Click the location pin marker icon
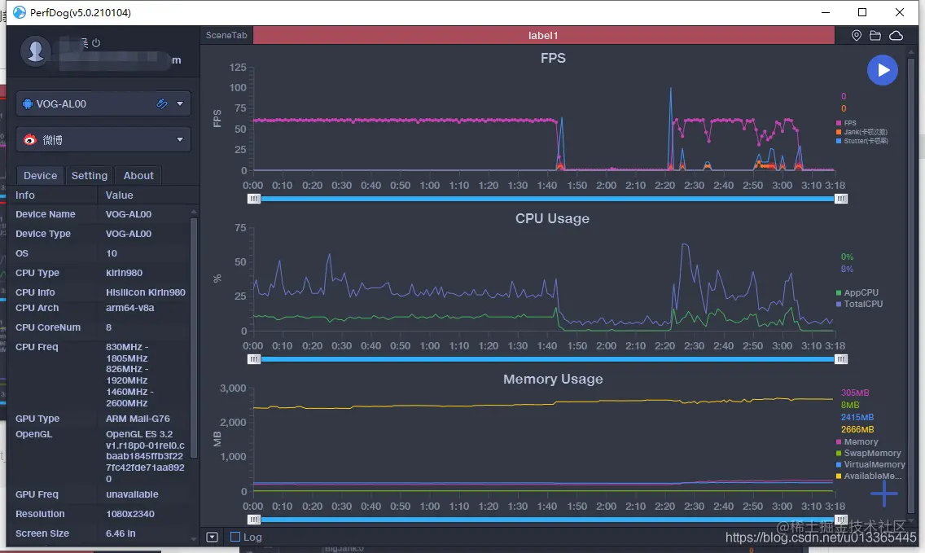The height and width of the screenshot is (553, 925). point(857,35)
